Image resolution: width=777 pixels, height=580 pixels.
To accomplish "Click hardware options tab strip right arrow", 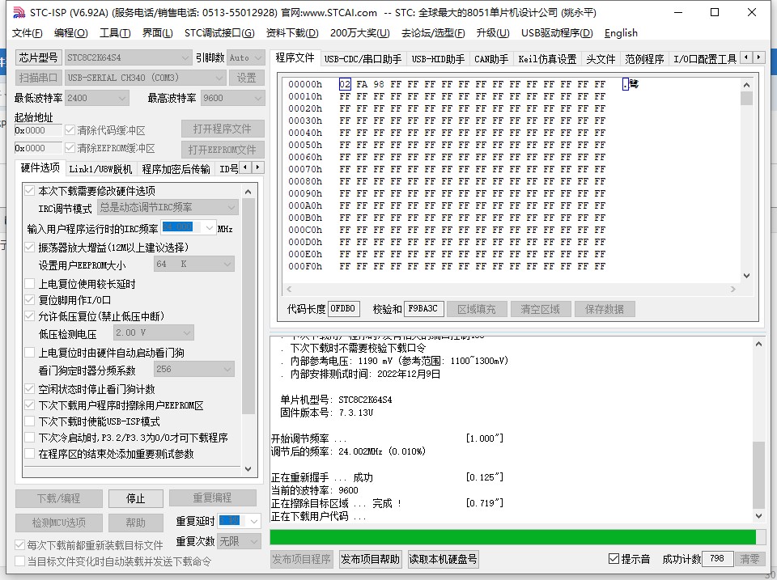I will pyautogui.click(x=257, y=167).
